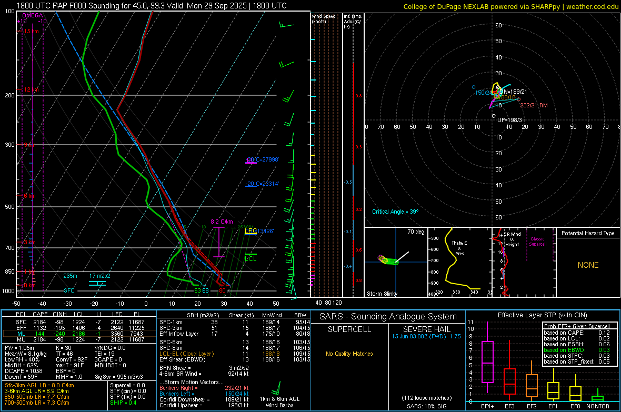Select the Classic Supercell label
621x412 pixels.
(537, 242)
